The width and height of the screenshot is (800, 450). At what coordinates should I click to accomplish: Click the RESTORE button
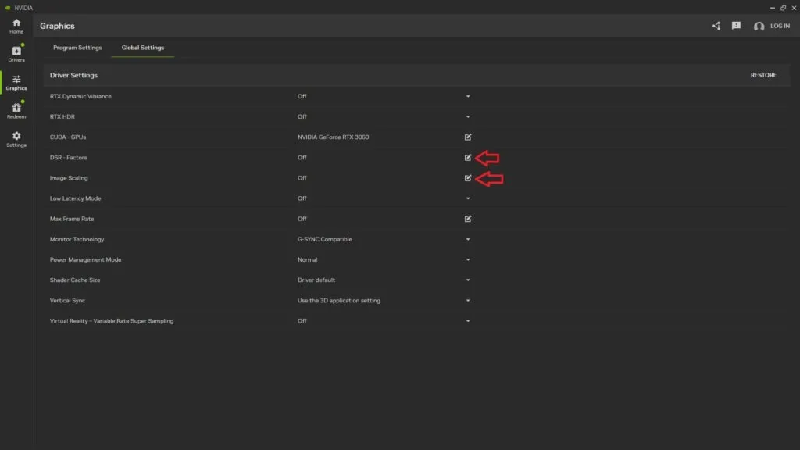click(x=762, y=75)
